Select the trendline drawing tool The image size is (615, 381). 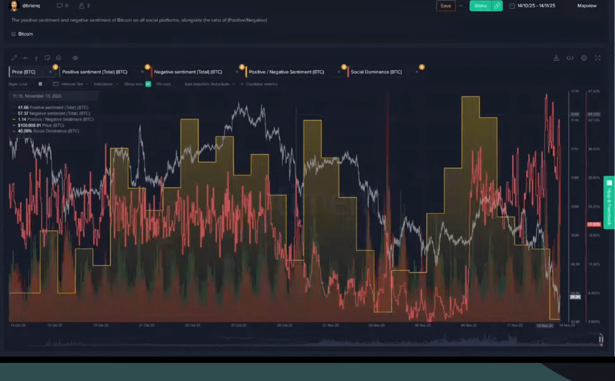coord(14,58)
